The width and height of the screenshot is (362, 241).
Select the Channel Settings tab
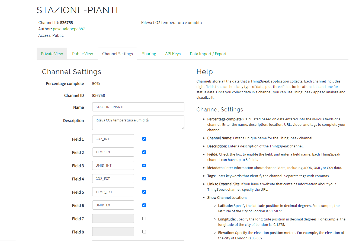click(117, 54)
